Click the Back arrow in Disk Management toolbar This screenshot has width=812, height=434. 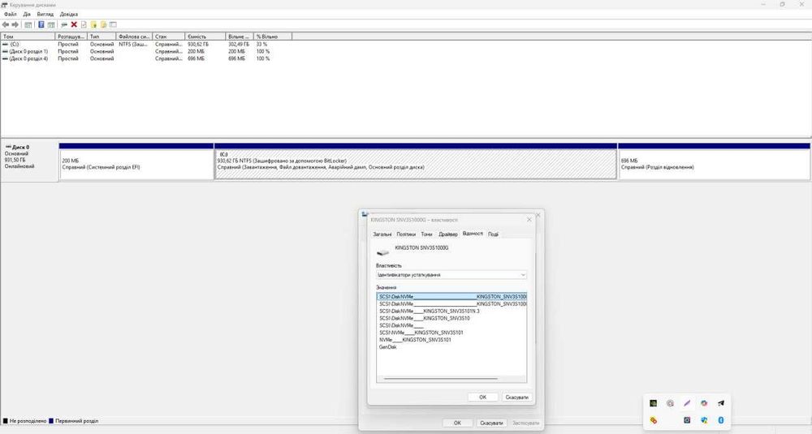tap(6, 24)
